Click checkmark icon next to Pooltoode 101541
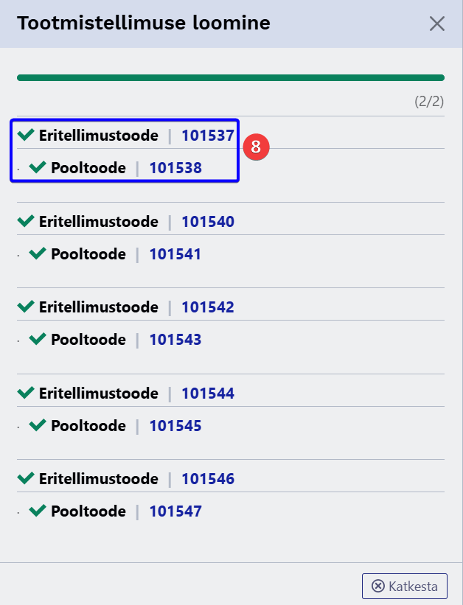 38,253
